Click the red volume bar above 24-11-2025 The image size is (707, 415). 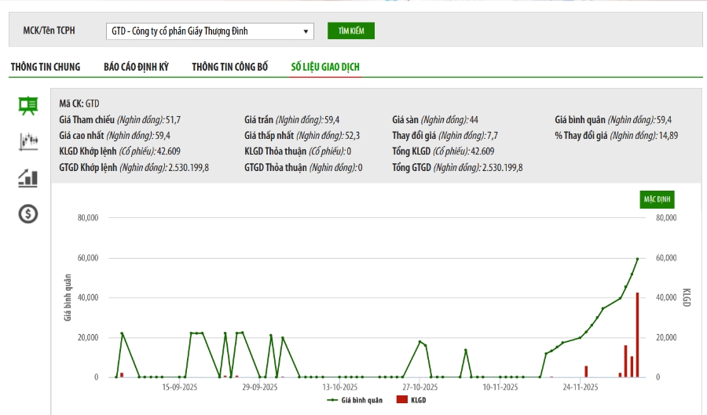[x=586, y=372]
